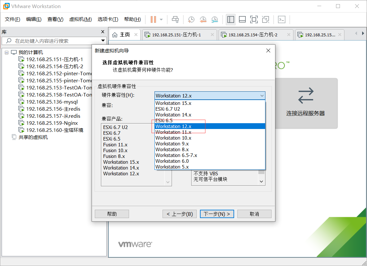Image resolution: width=367 pixels, height=266 pixels.
Task: Pick Workstation 6.5-7.x from the dropdown list
Action: [x=210, y=155]
